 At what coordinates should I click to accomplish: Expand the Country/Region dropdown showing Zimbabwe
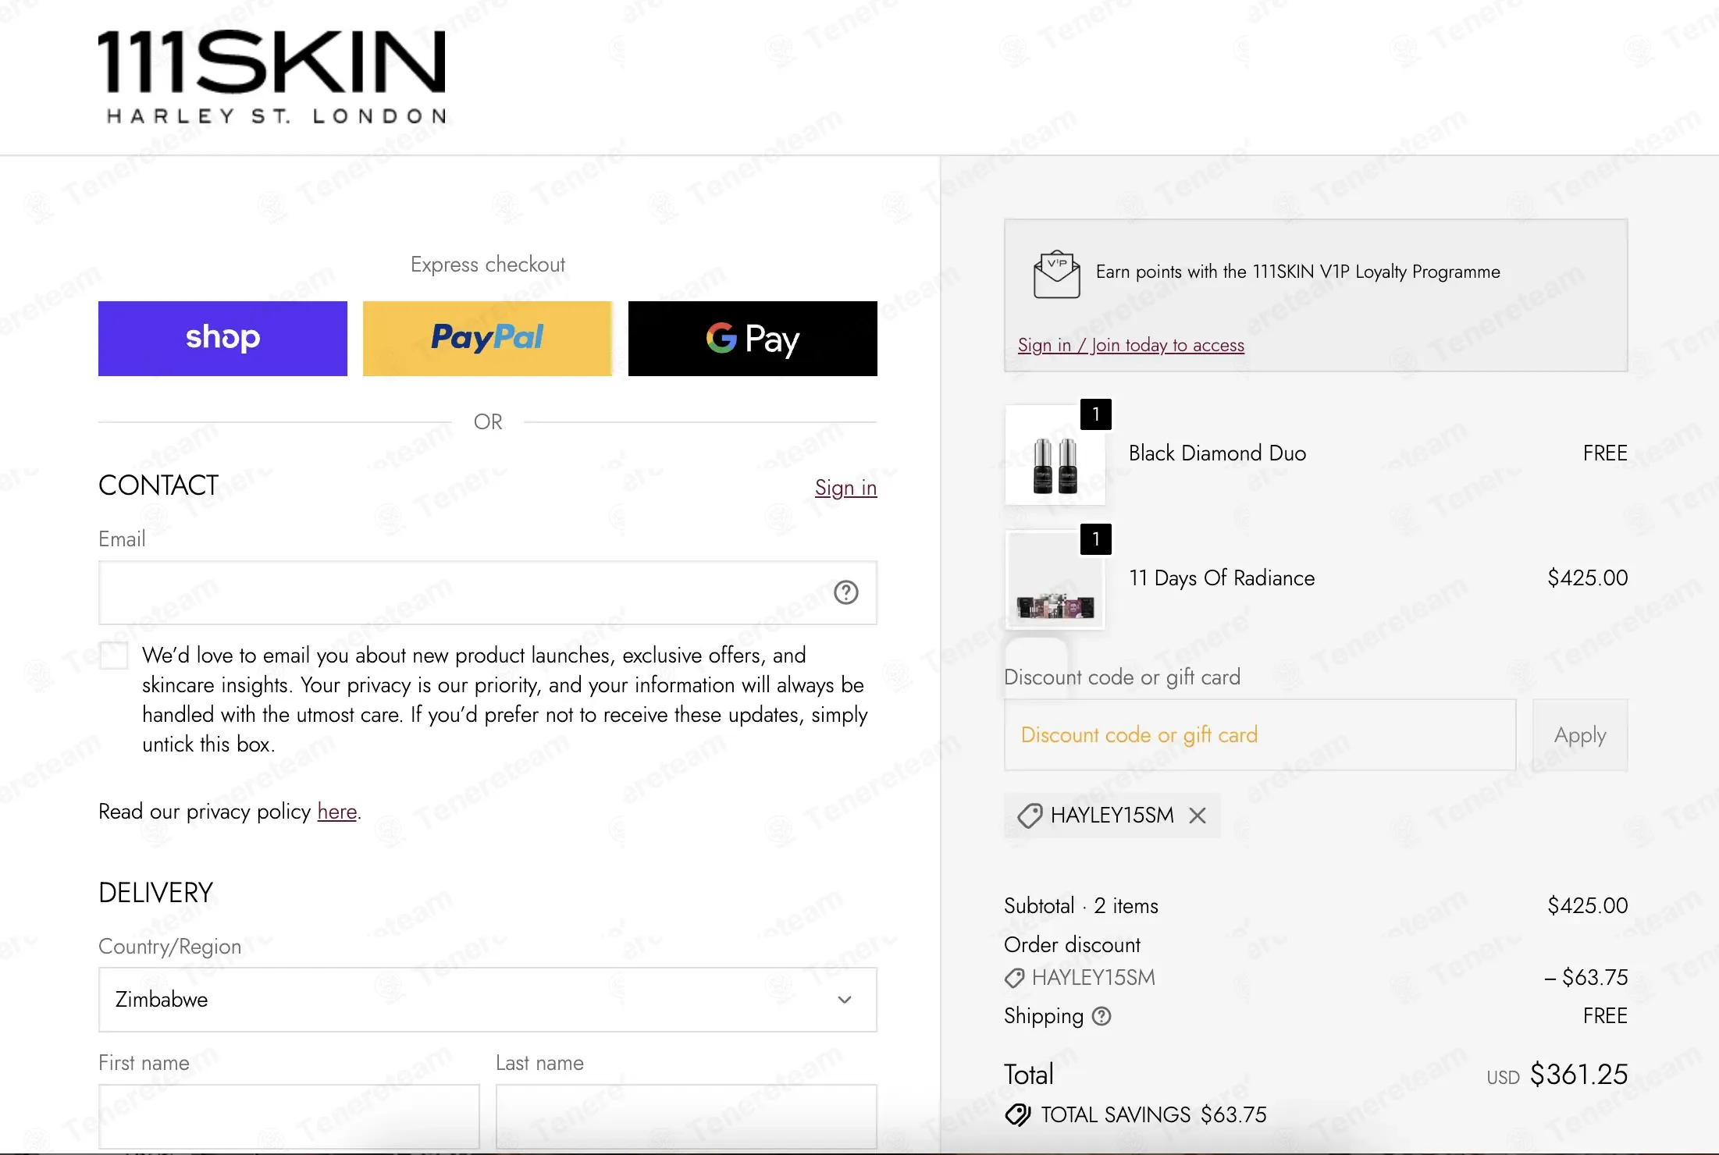pos(488,1000)
